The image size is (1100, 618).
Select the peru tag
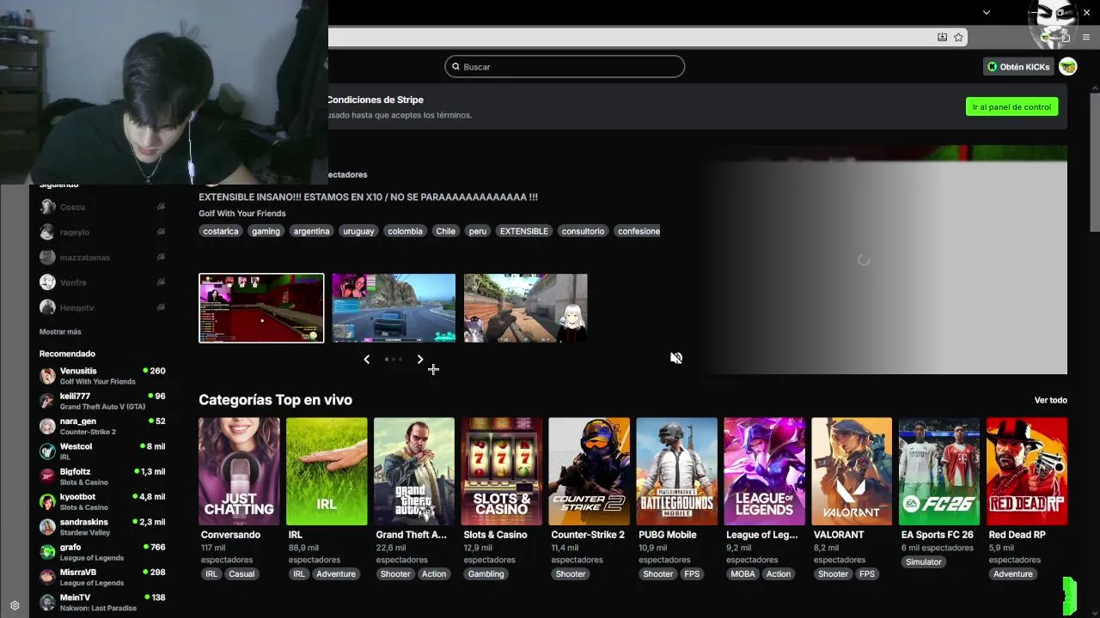[478, 231]
